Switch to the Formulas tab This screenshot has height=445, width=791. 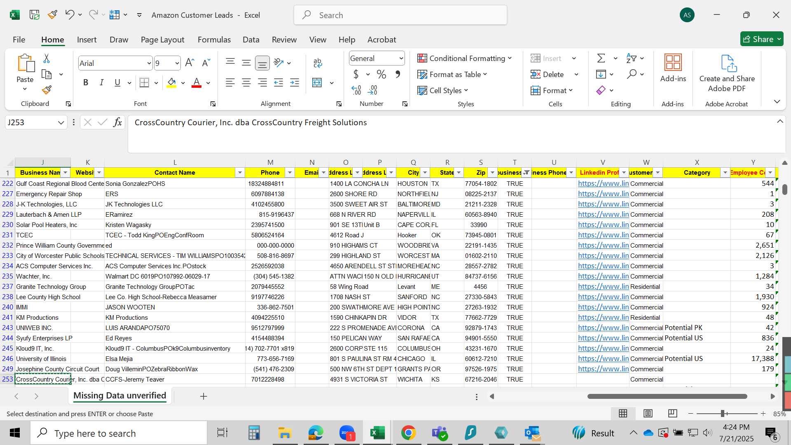214,40
